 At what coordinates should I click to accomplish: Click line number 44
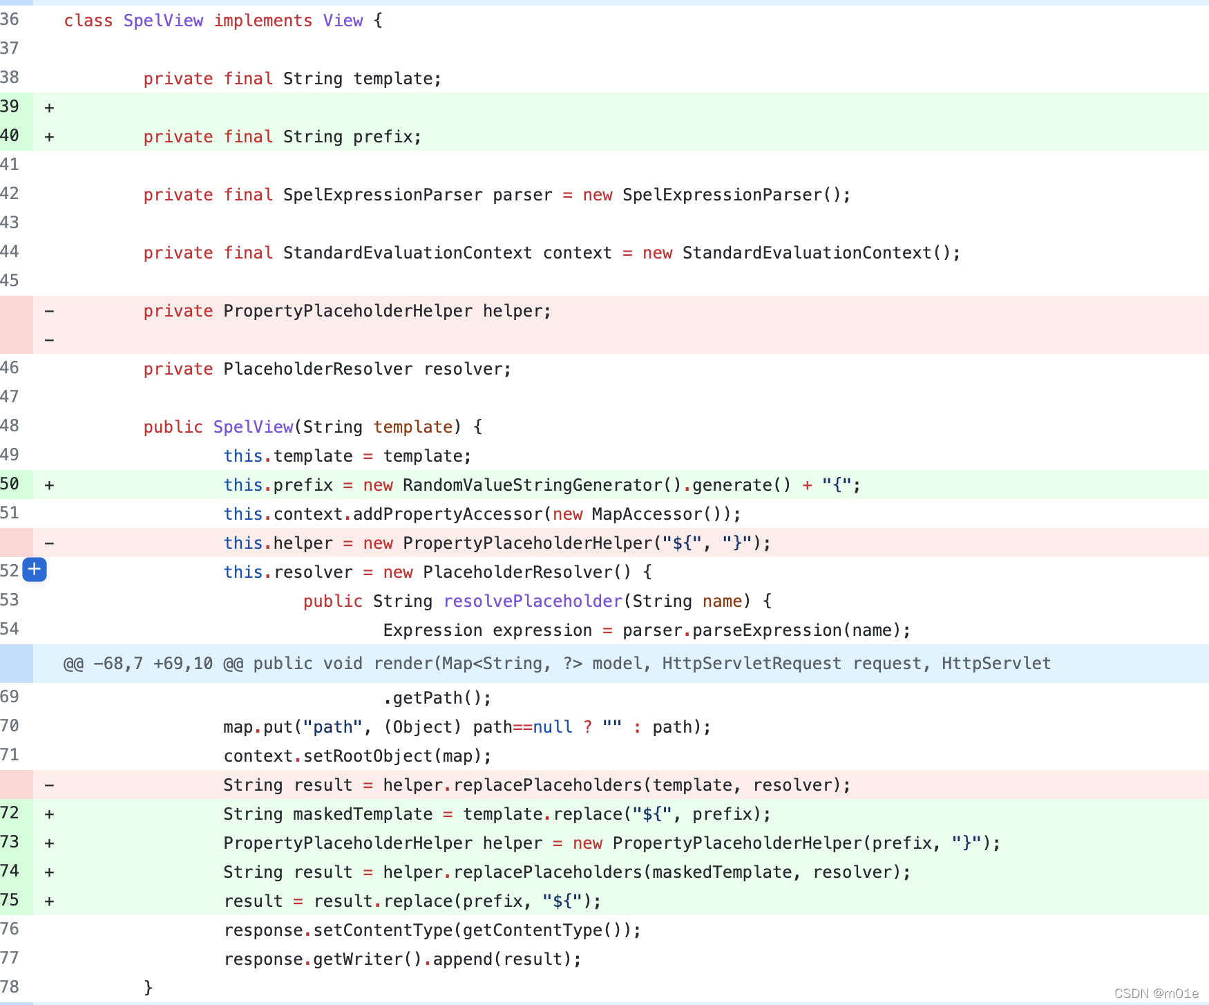[x=10, y=252]
